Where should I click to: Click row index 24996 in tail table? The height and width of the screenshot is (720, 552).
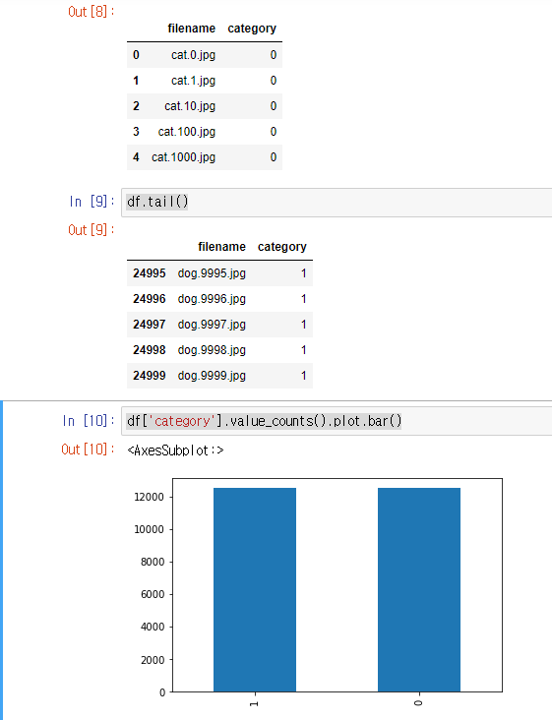[x=150, y=299]
